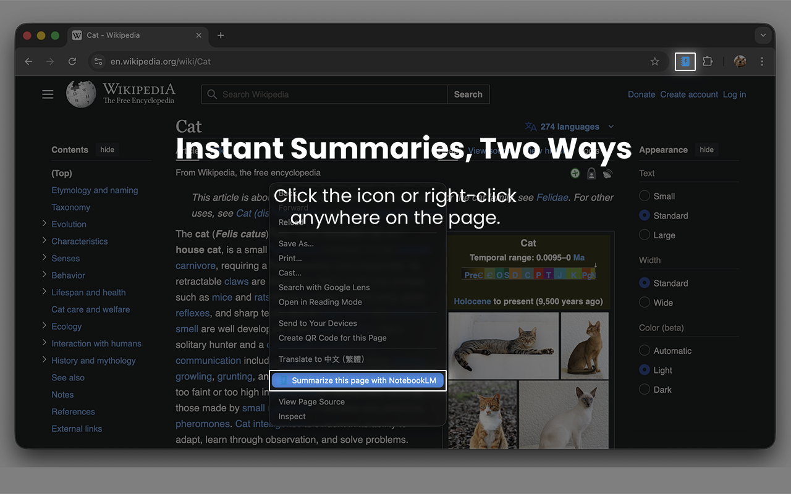
Task: Open the profile avatar in Chrome toolbar
Action: coord(740,62)
